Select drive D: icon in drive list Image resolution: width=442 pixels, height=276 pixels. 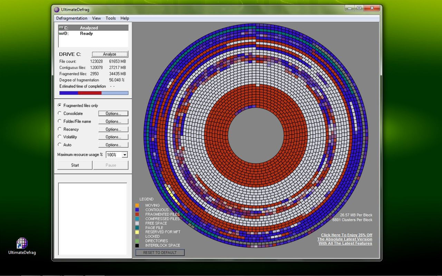click(61, 33)
